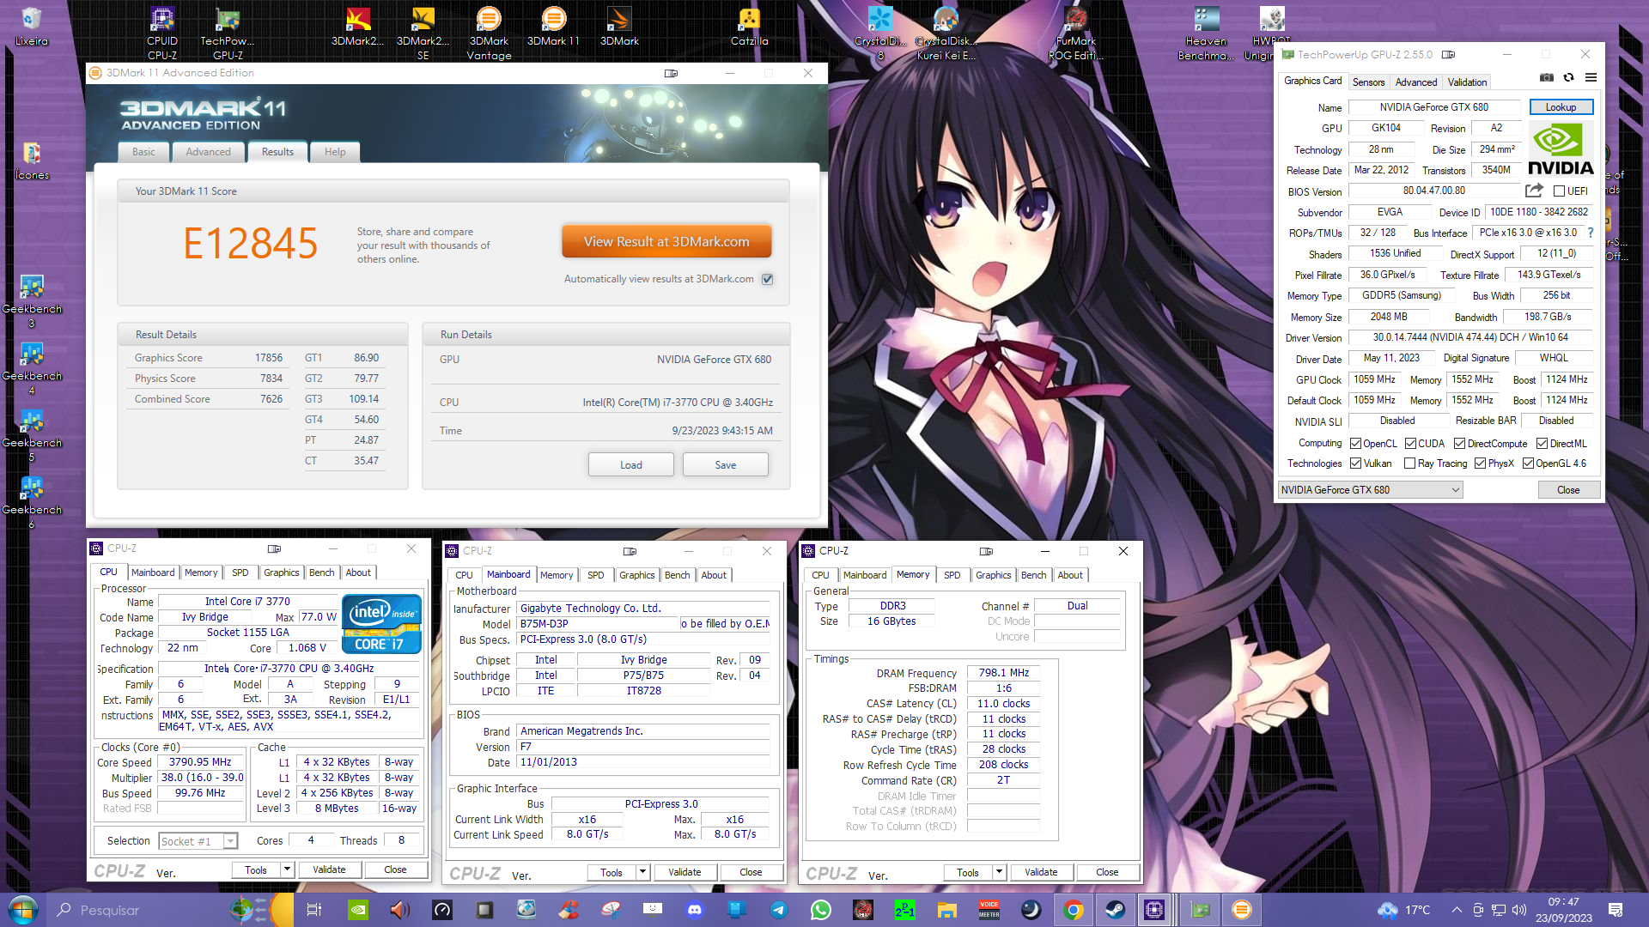The image size is (1649, 927).
Task: Open the 3DMark Vantage desktop icon
Action: point(489,33)
